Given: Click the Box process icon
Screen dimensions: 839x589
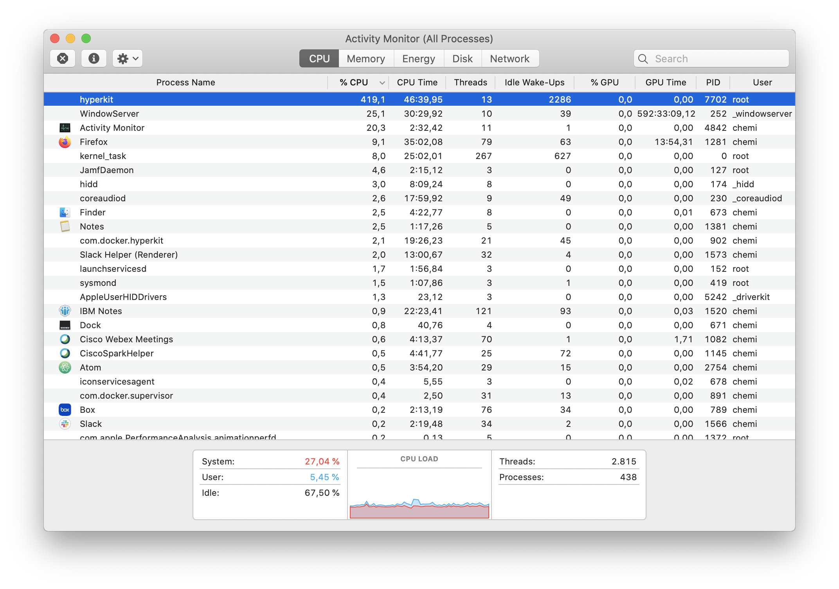Looking at the screenshot, I should pyautogui.click(x=65, y=410).
